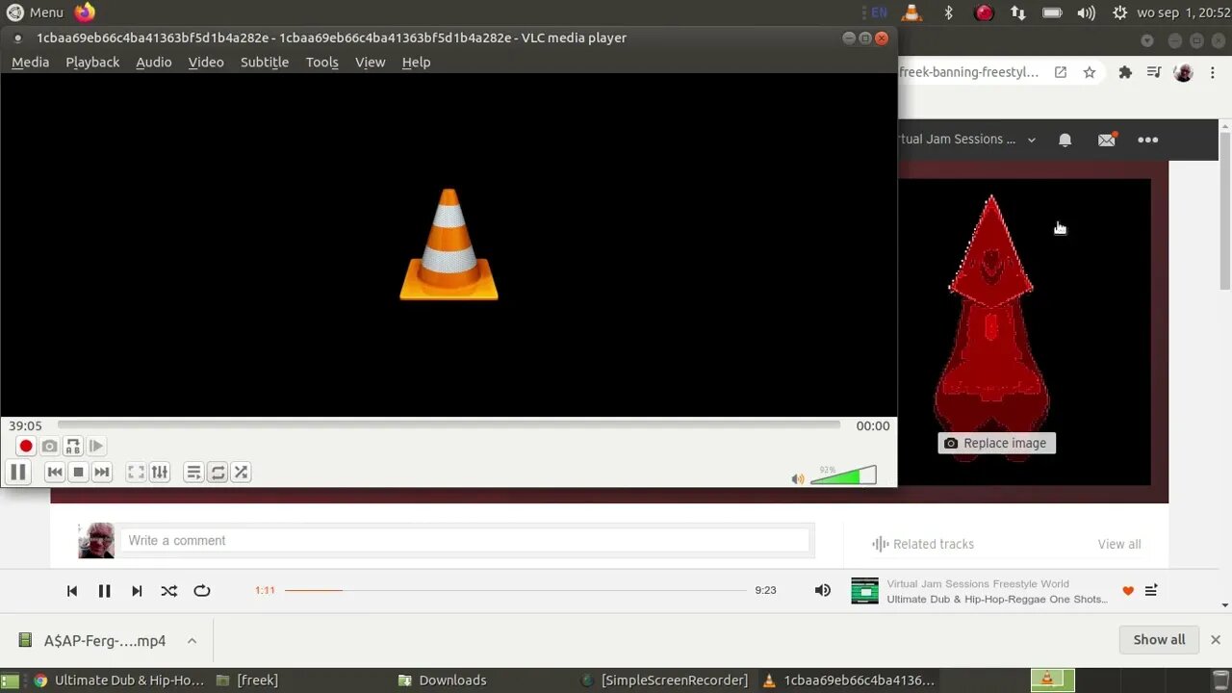
Task: Click VLC frame-by-frame button
Action: pyautogui.click(x=96, y=446)
